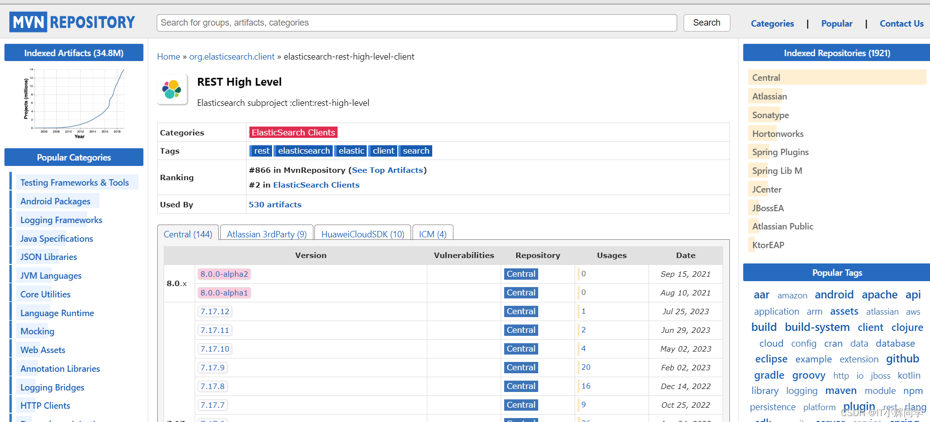
Task: Open Logging Frameworks category
Action: coord(61,220)
